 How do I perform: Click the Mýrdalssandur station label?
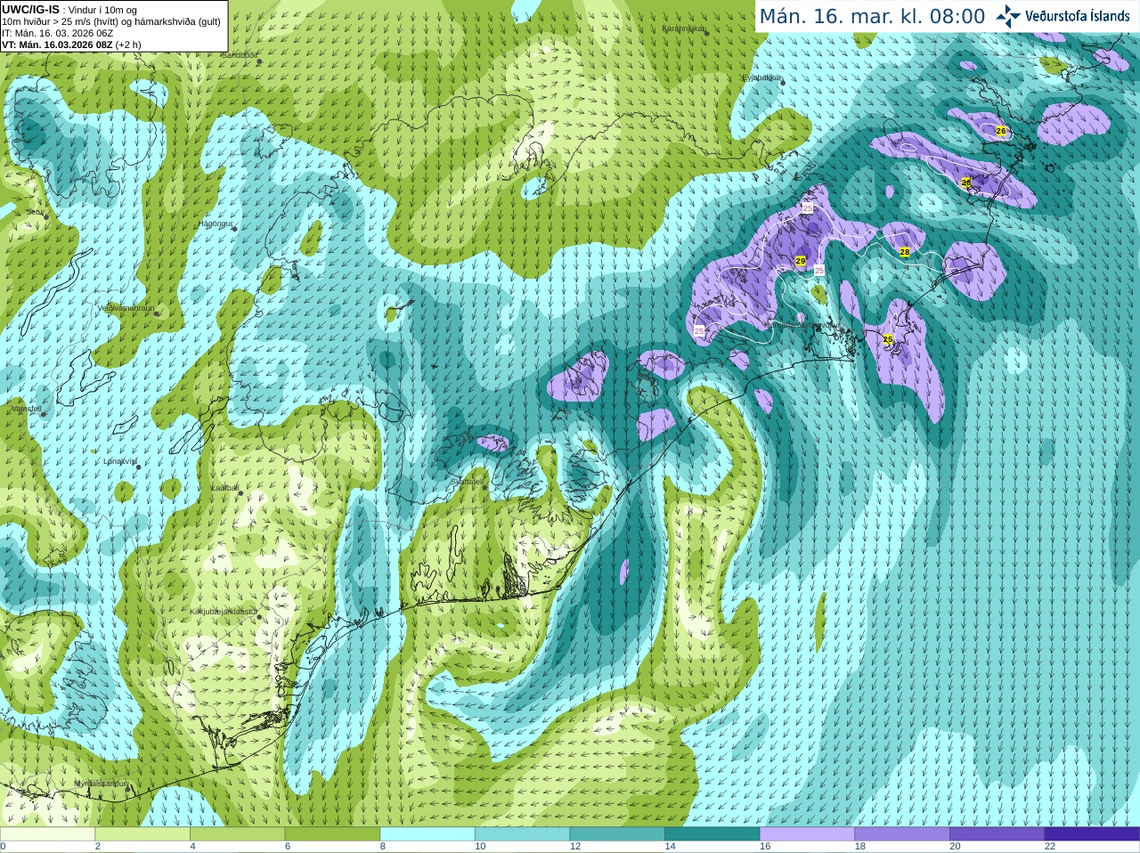[100, 784]
